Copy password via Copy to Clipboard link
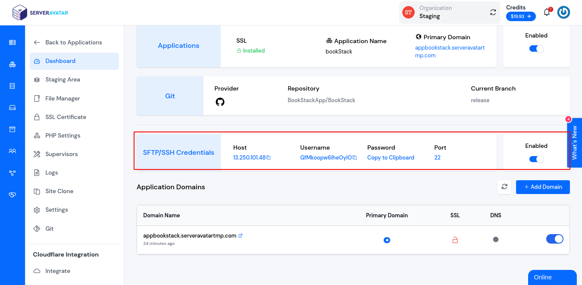The height and width of the screenshot is (285, 582). (391, 158)
